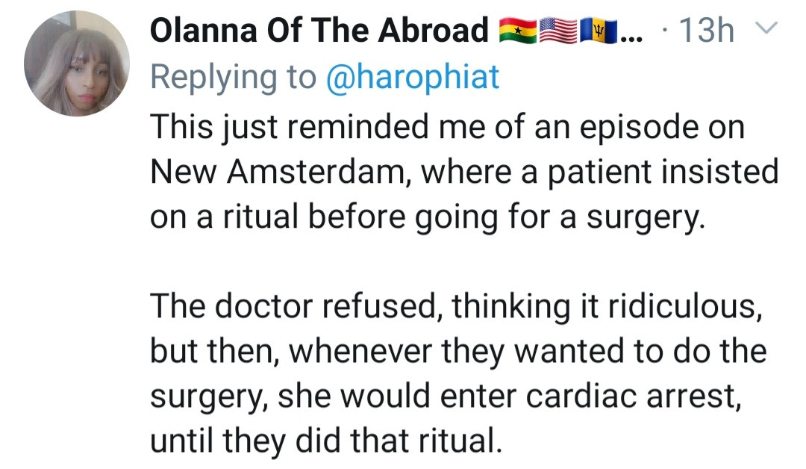806x469 pixels.
Task: Open tweet by clicking 'This just reminded me' line
Action: [447, 126]
